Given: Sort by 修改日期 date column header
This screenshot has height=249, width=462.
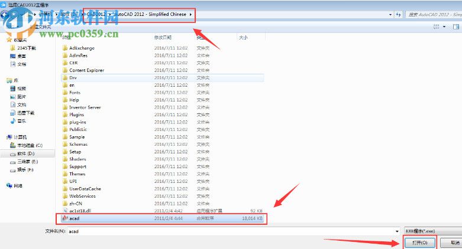Looking at the screenshot, I should coord(163,37).
